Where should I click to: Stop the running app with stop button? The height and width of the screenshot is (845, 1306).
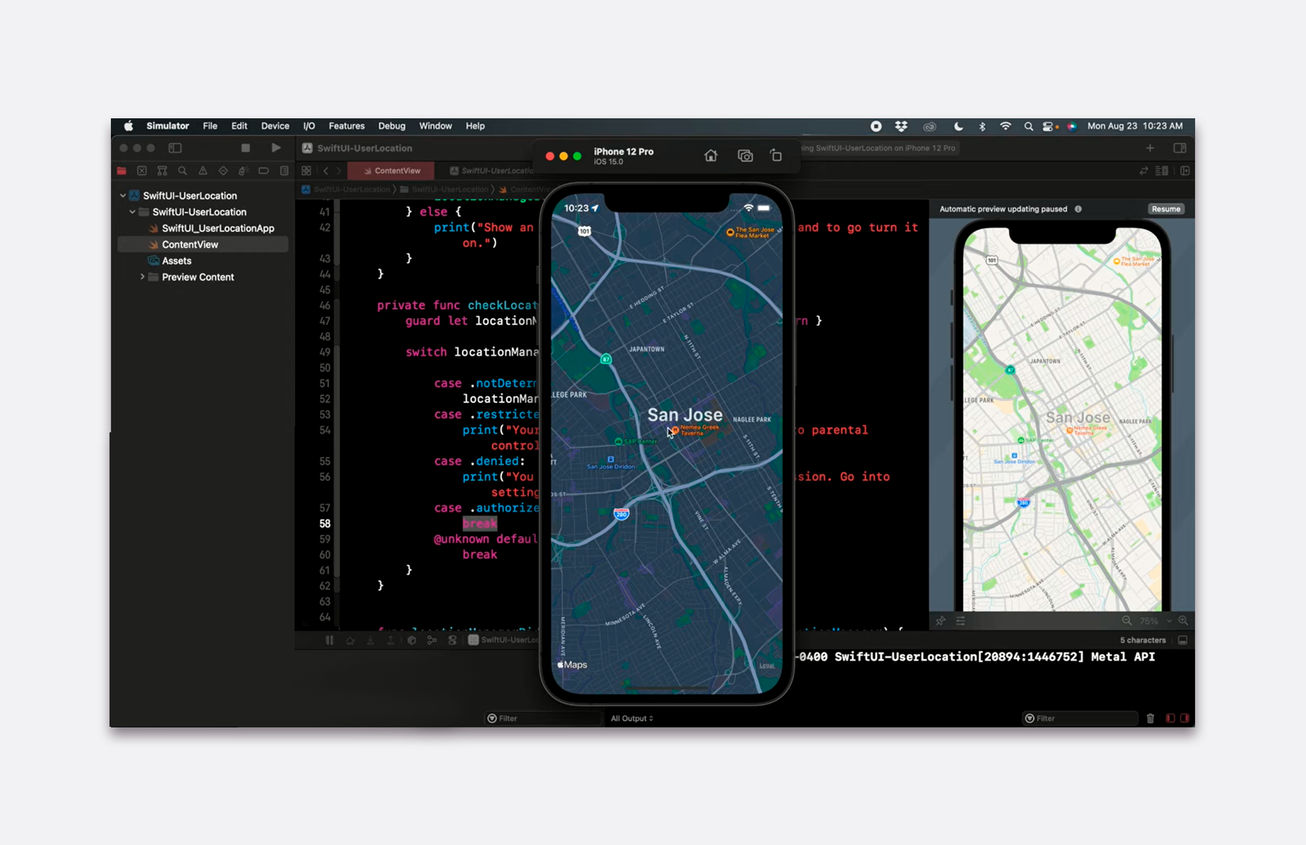pyautogui.click(x=246, y=148)
